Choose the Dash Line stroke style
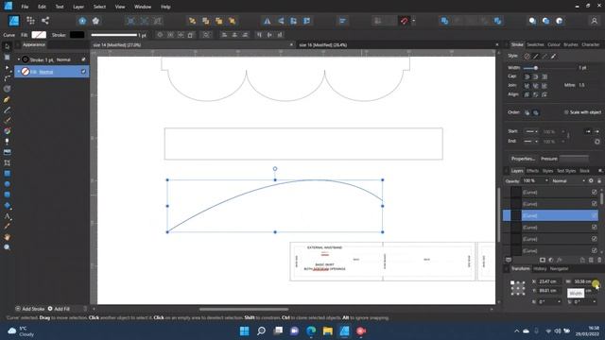Image resolution: width=605 pixels, height=340 pixels. (x=544, y=57)
